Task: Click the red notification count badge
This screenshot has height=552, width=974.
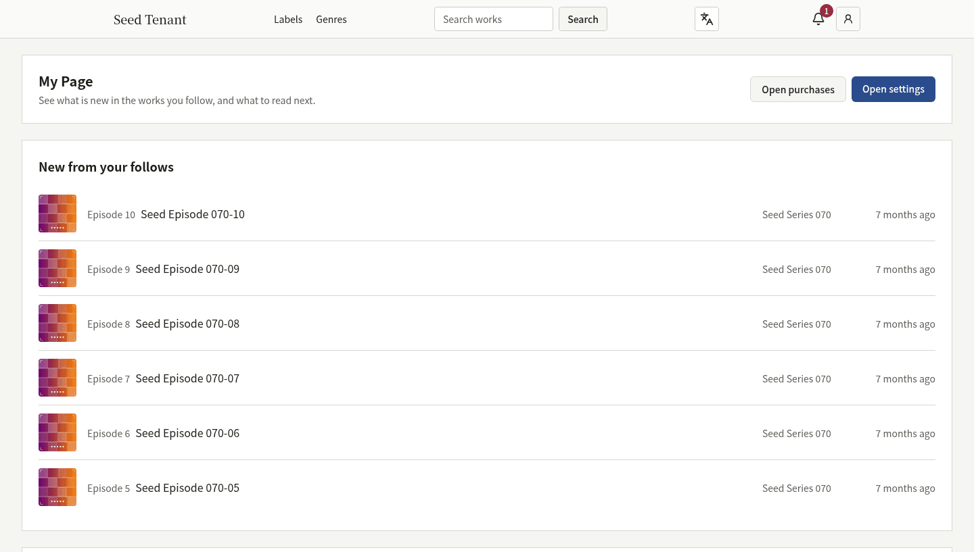Action: (826, 11)
